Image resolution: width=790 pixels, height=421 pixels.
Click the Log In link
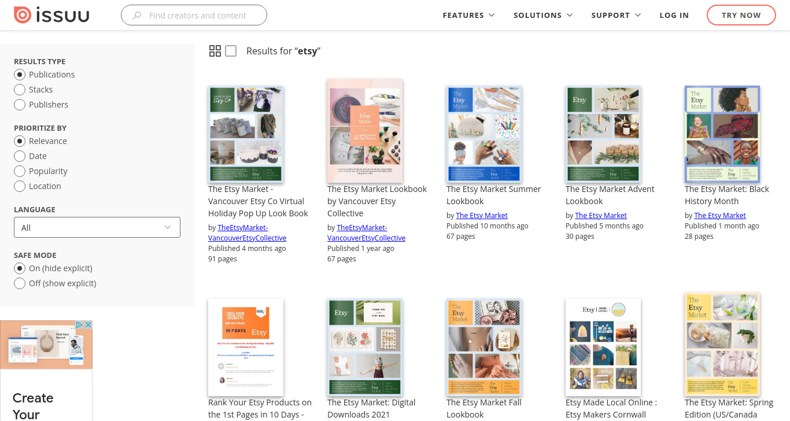tap(674, 16)
